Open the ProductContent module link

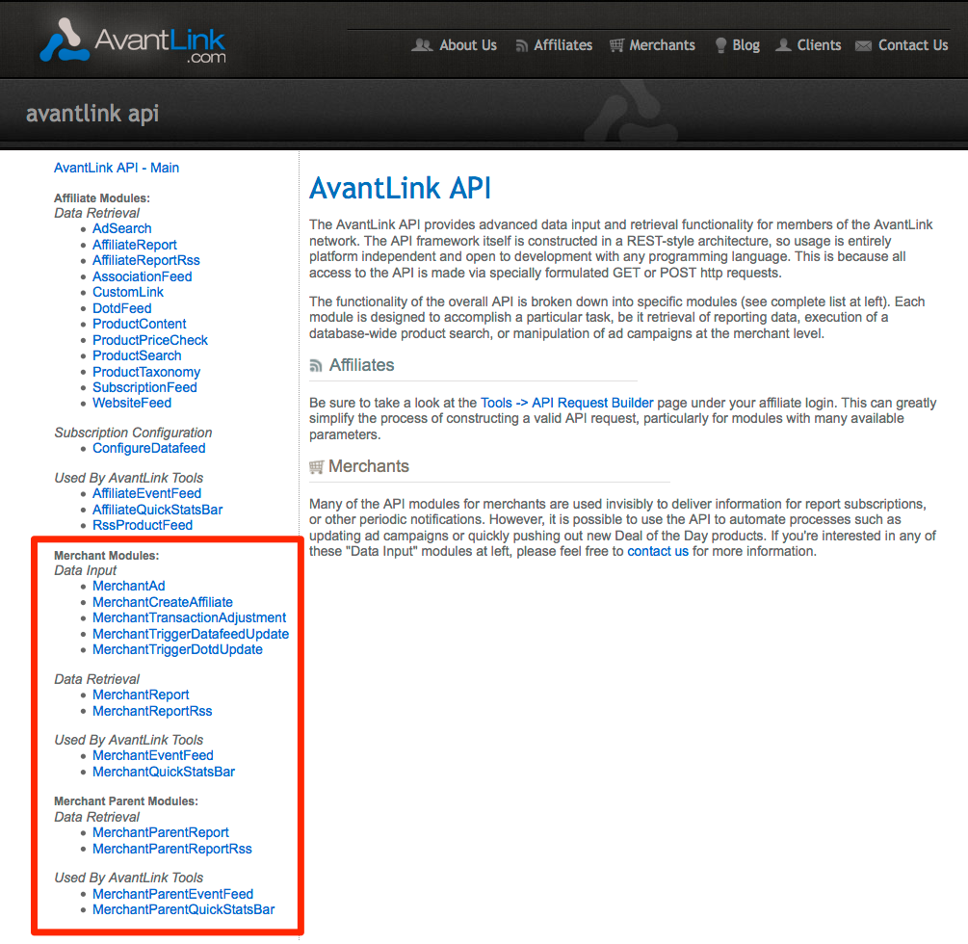point(139,324)
